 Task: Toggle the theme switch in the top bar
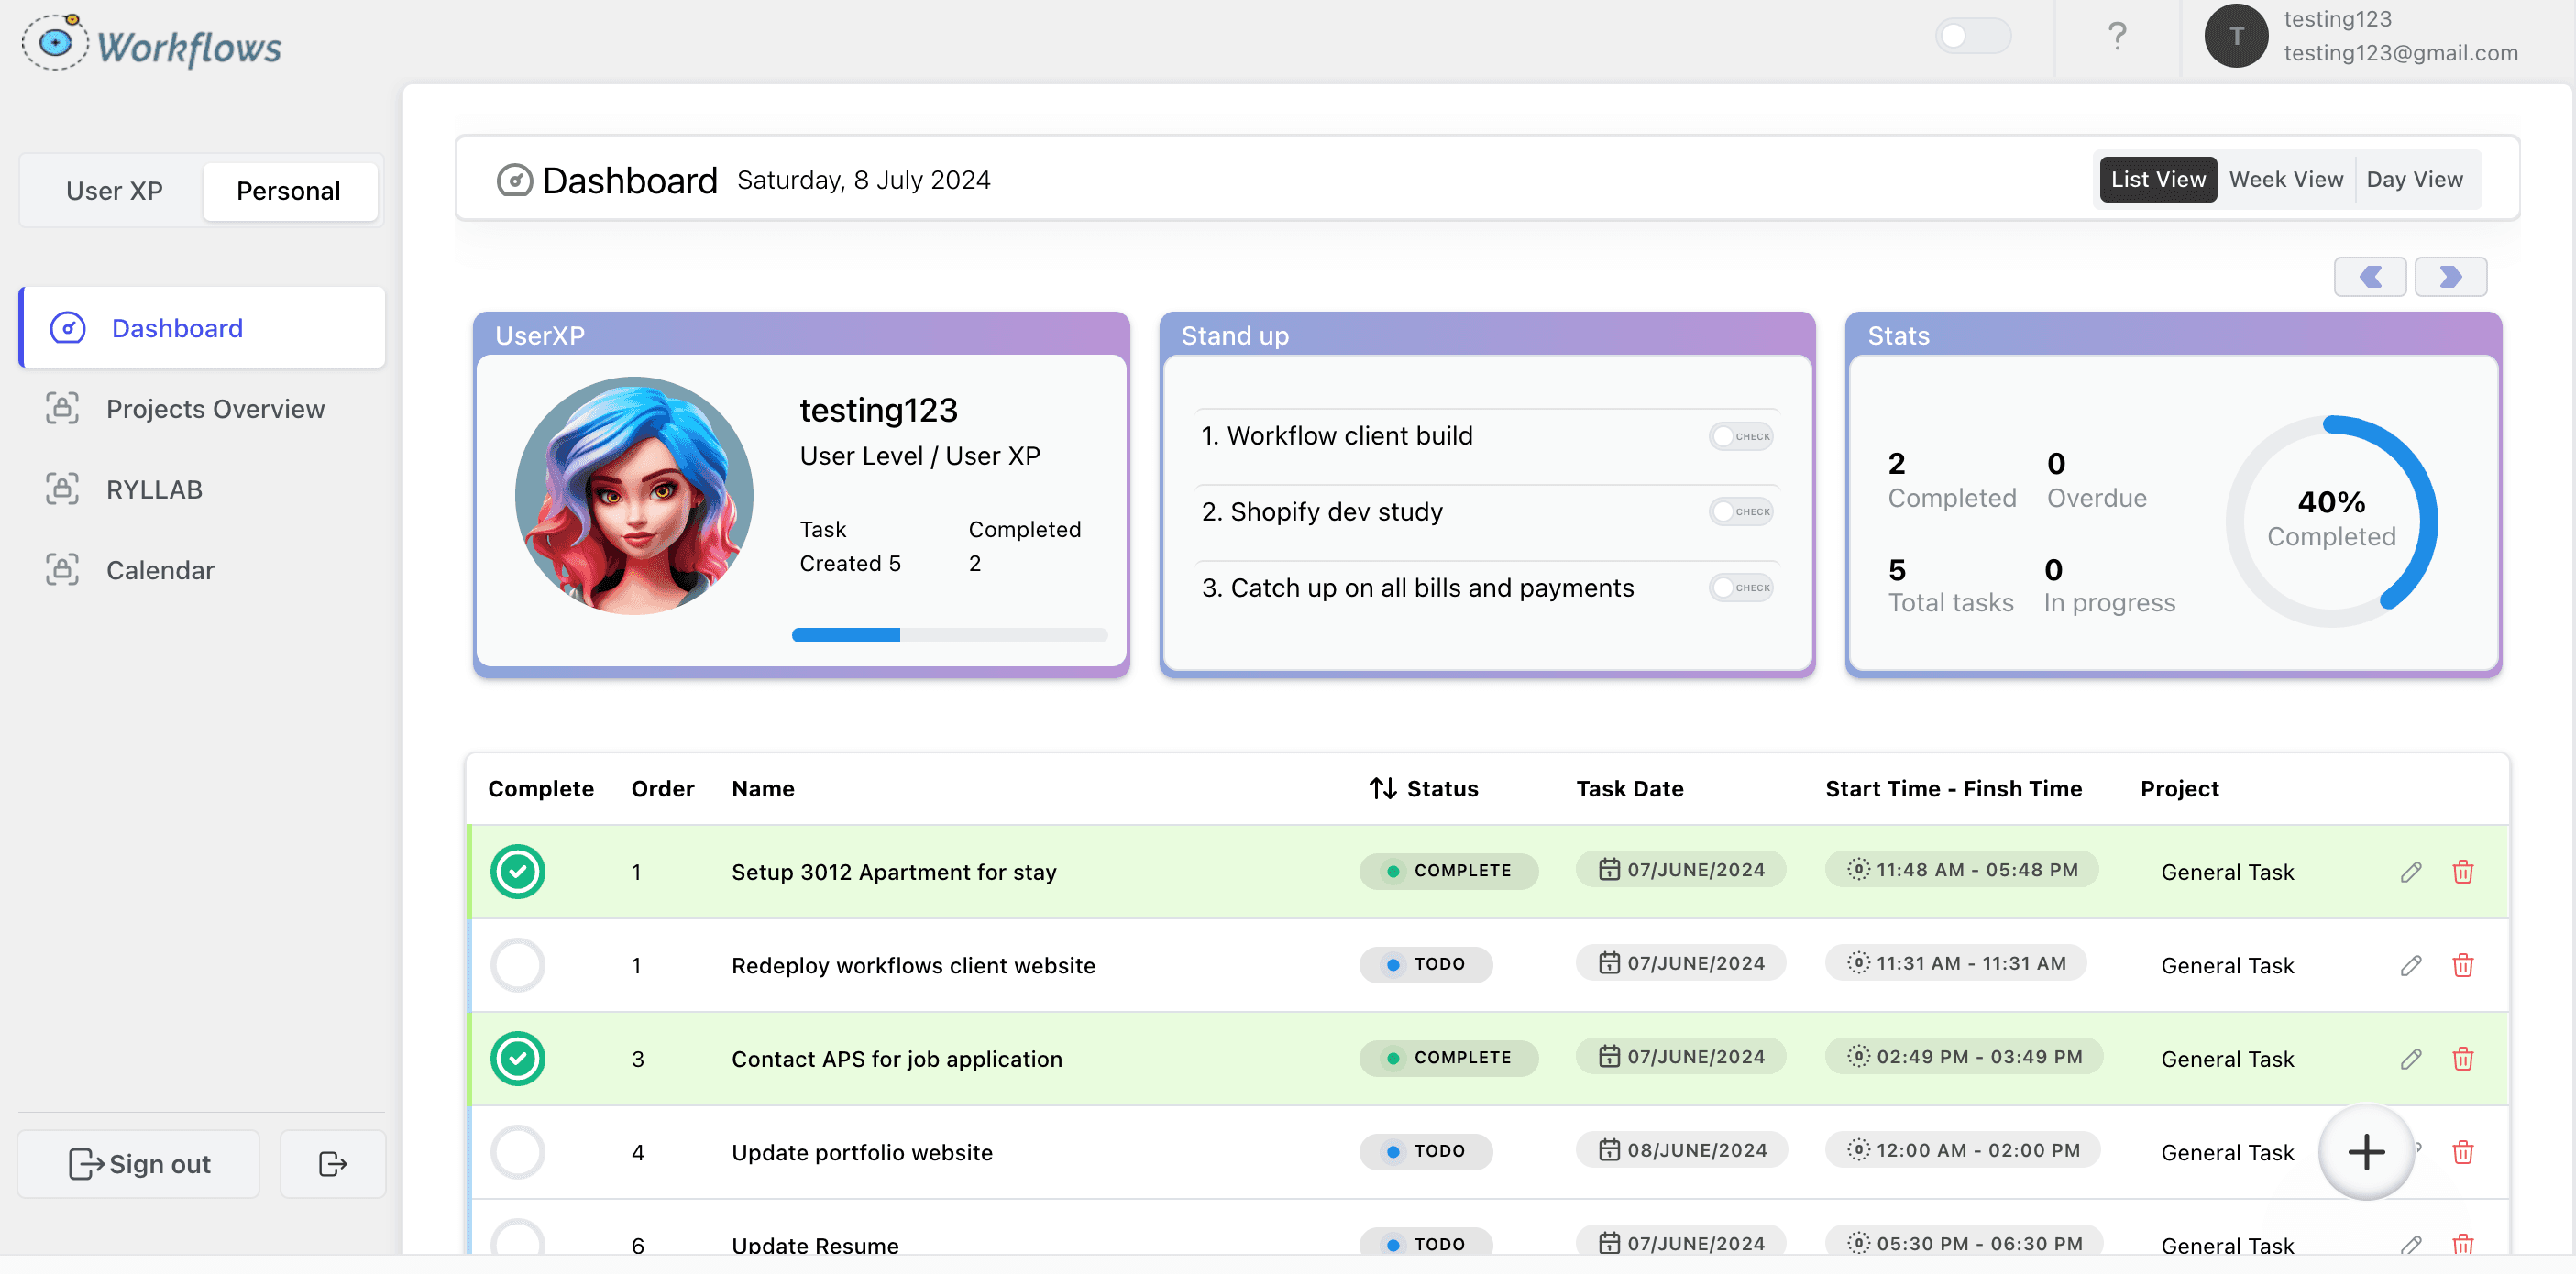click(1972, 35)
